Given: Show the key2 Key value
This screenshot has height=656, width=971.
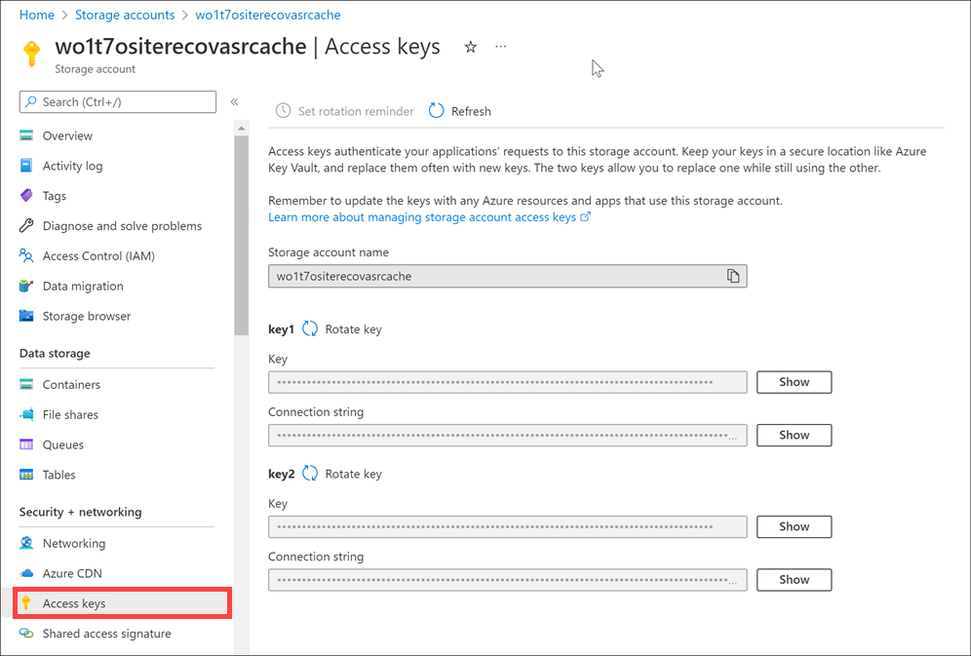Looking at the screenshot, I should [x=794, y=526].
